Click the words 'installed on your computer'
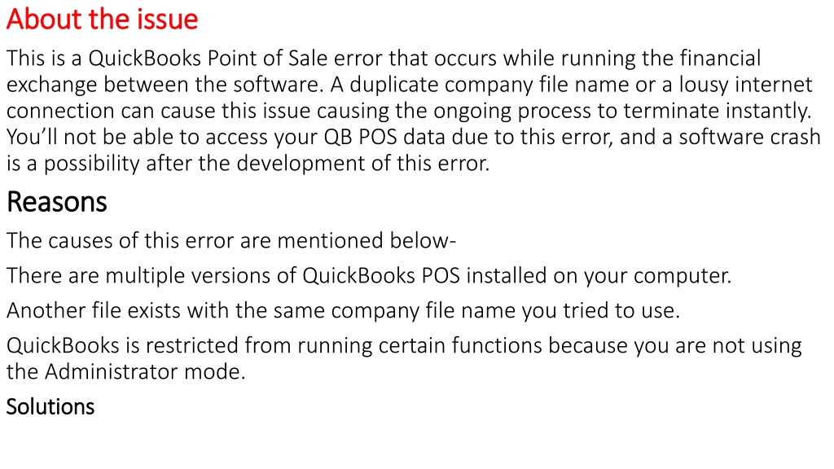 point(599,275)
